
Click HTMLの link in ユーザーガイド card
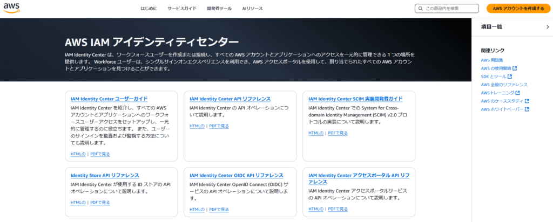(78, 154)
